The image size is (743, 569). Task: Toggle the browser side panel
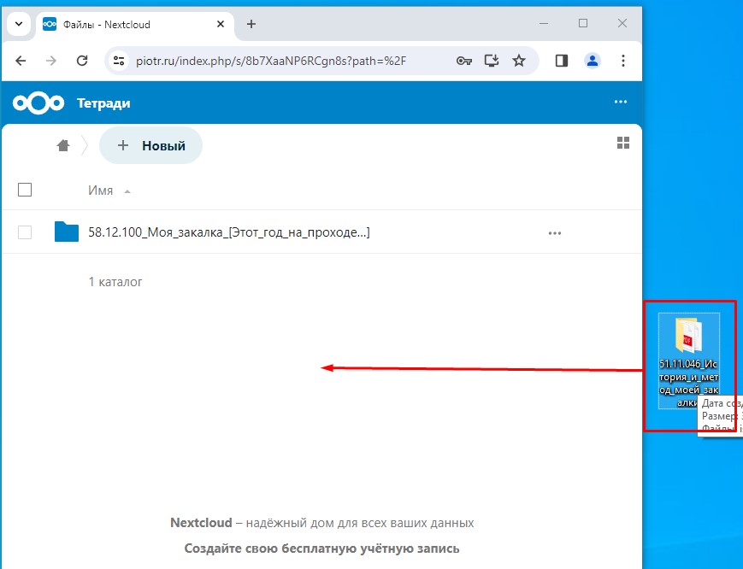point(562,61)
